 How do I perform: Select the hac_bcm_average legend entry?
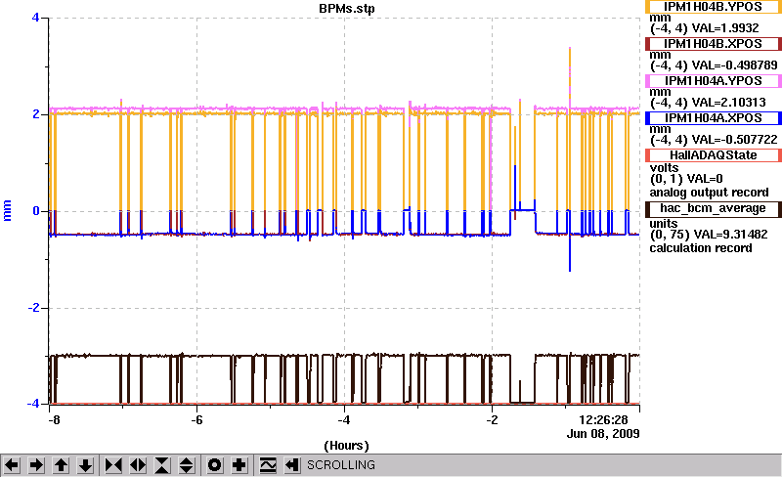714,208
